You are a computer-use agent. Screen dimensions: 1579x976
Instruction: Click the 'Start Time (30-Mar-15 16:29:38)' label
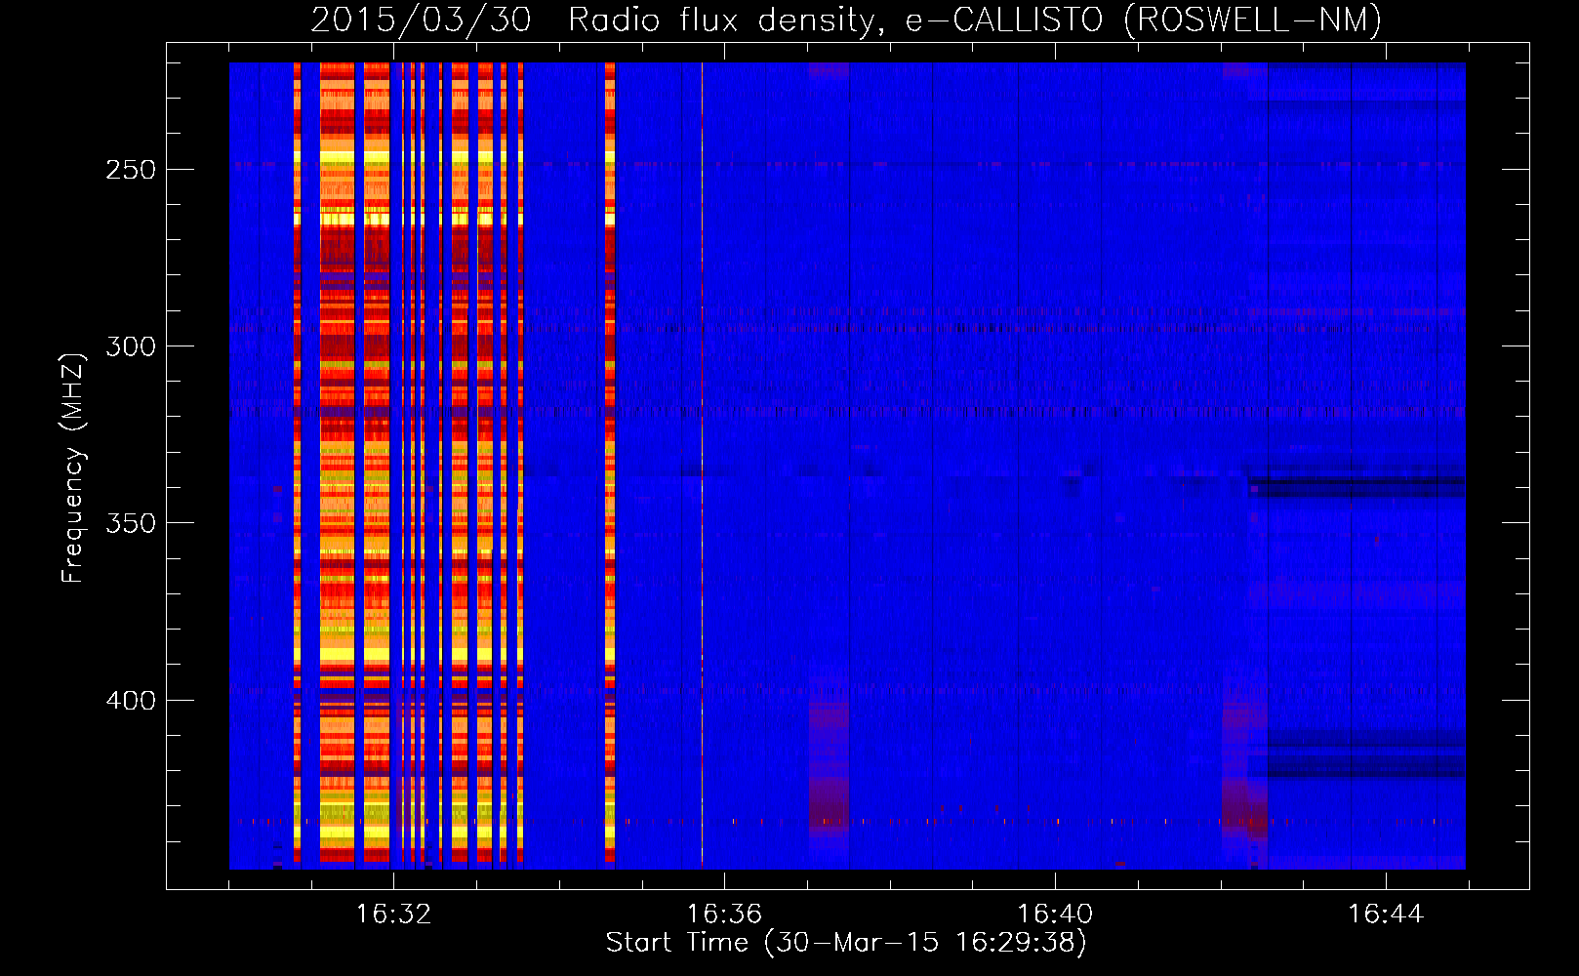[846, 943]
